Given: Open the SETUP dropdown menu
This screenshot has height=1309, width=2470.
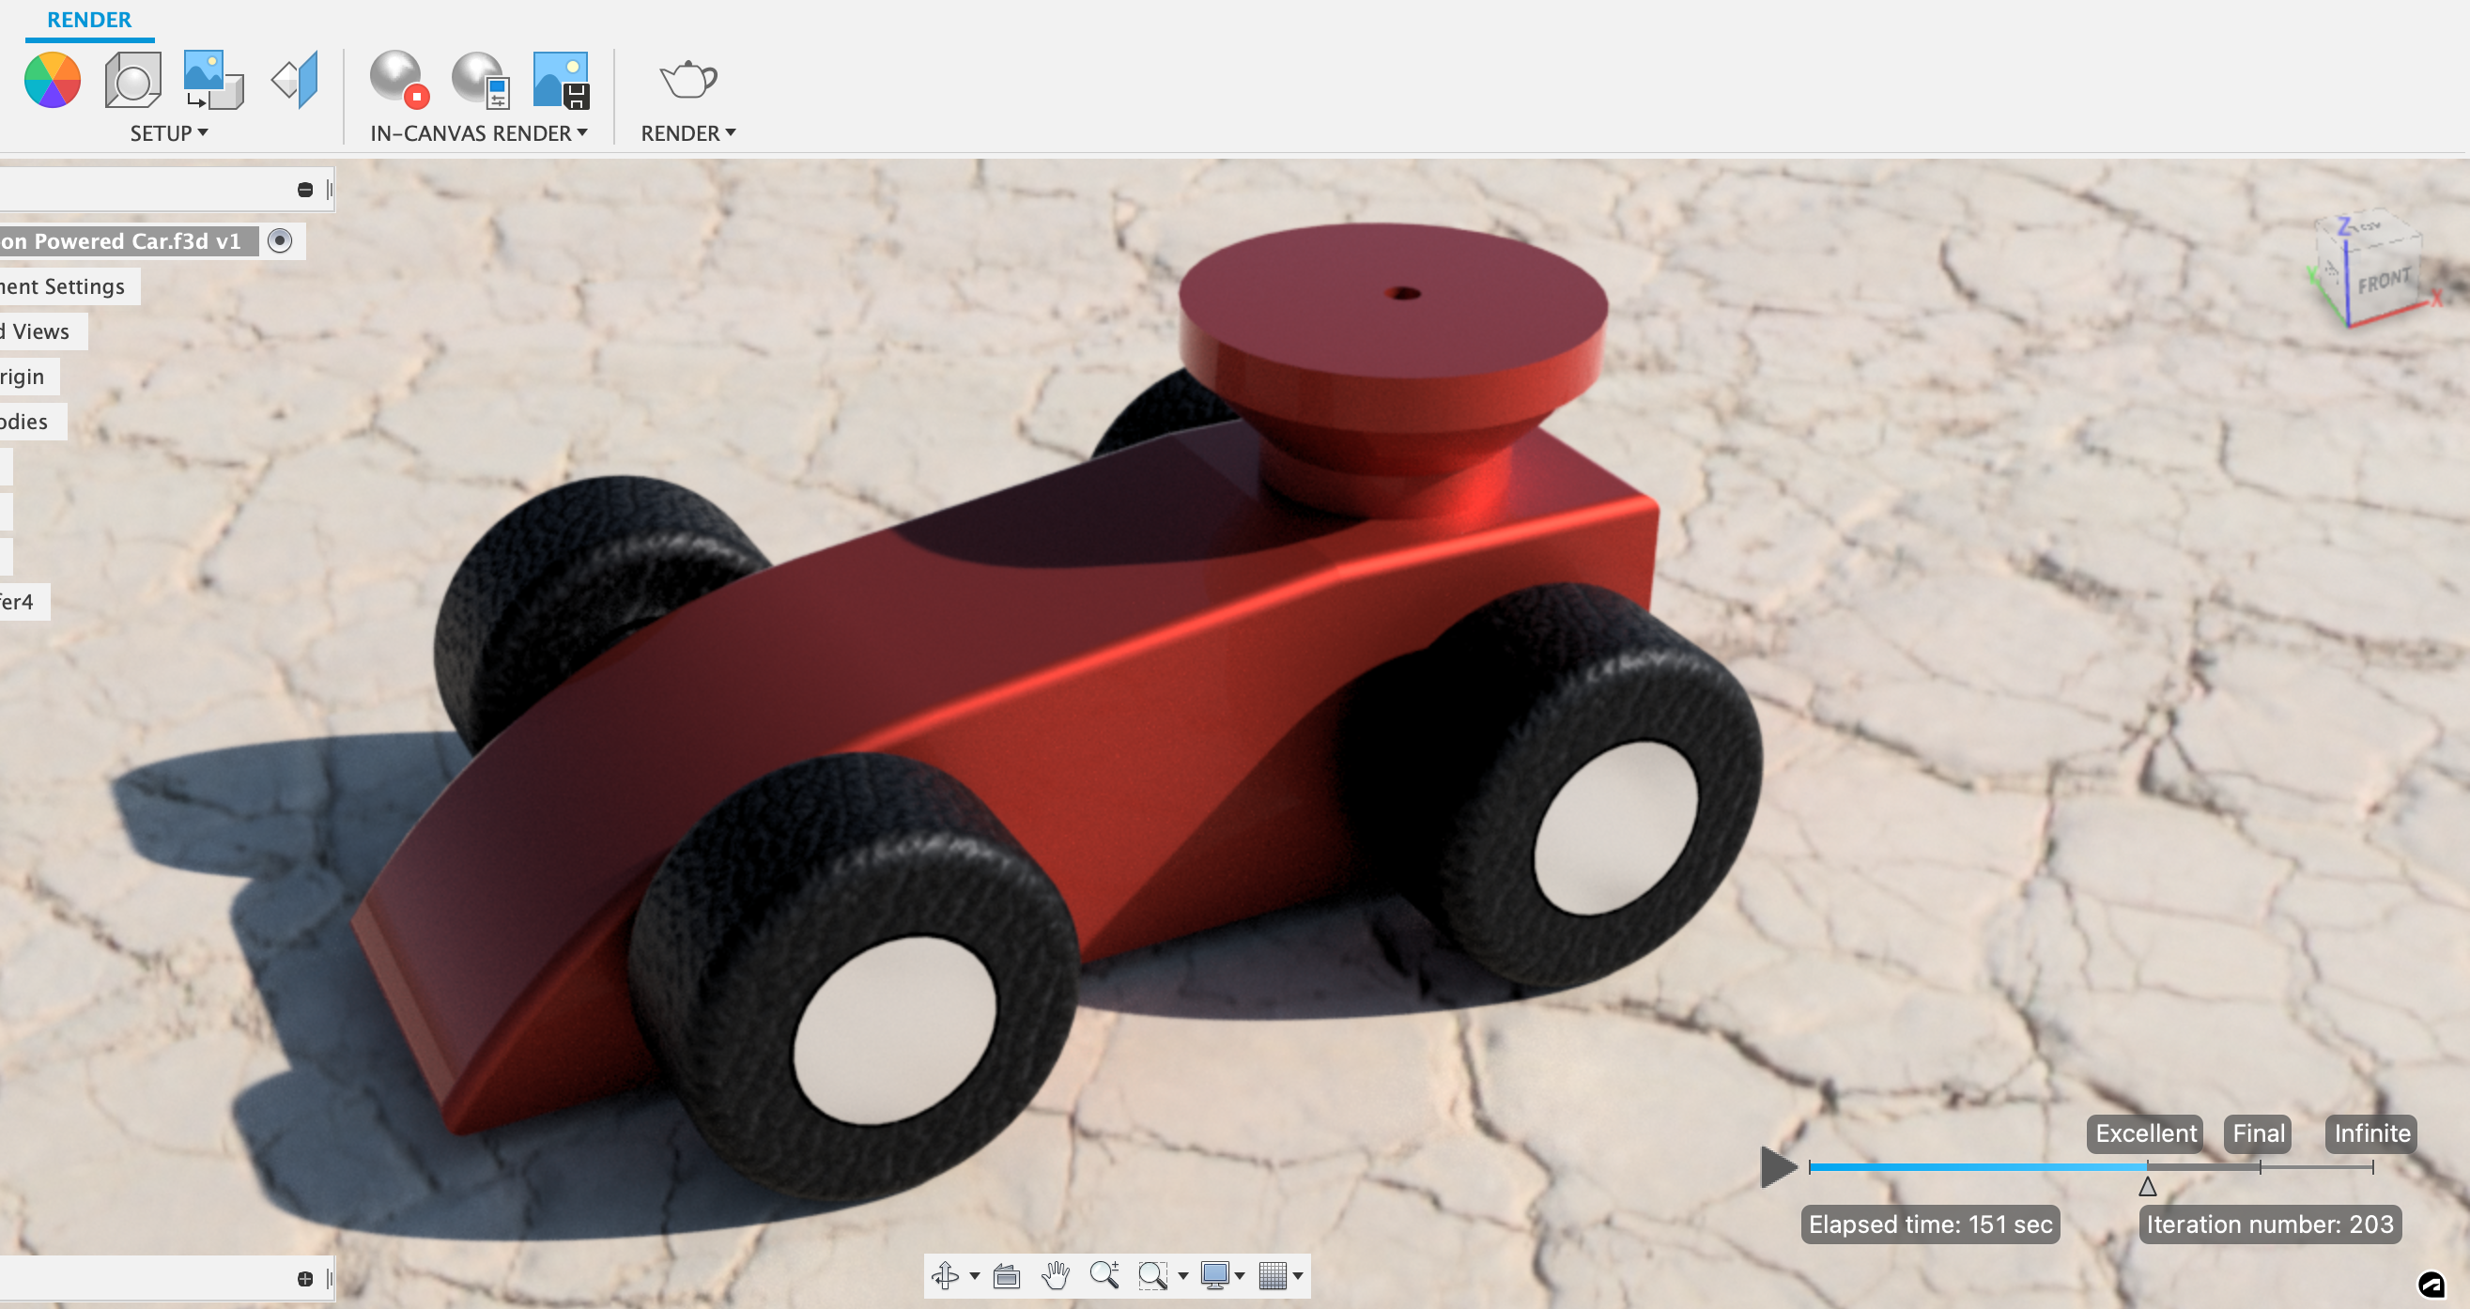Looking at the screenshot, I should (169, 133).
